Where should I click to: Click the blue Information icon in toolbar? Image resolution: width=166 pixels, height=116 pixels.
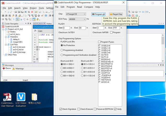click(x=46, y=16)
